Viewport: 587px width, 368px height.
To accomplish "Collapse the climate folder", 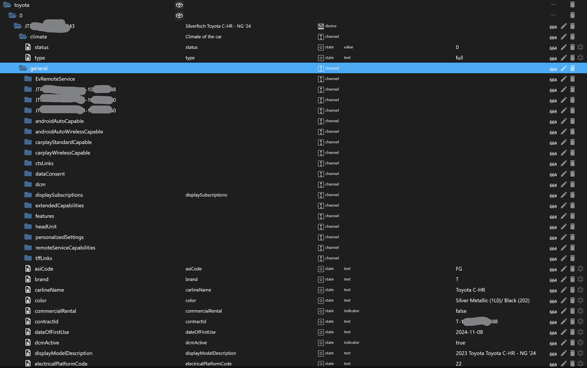I will tap(23, 37).
